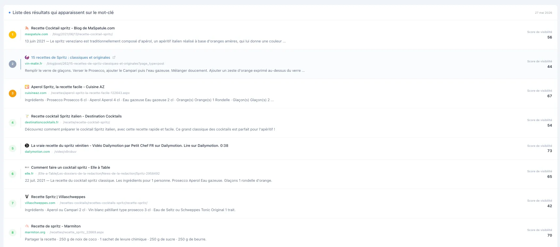The width and height of the screenshot is (560, 247).
Task: Click snippet starting '22 juil. 2021 — La recette'
Action: [x=148, y=180]
